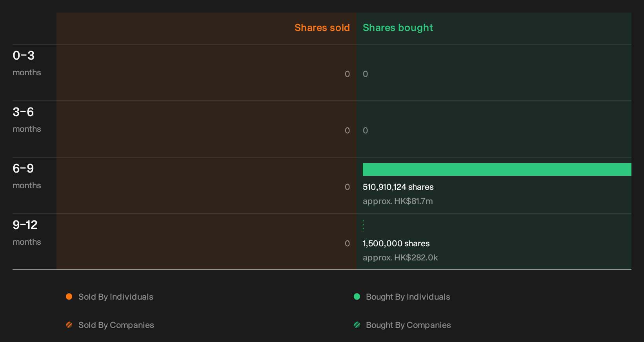The height and width of the screenshot is (342, 644).
Task: Click the shares sold 0 in 3-6 months row
Action: (347, 131)
